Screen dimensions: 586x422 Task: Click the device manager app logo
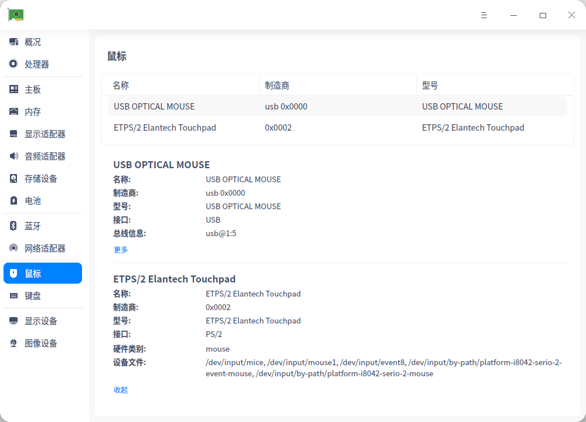click(15, 15)
